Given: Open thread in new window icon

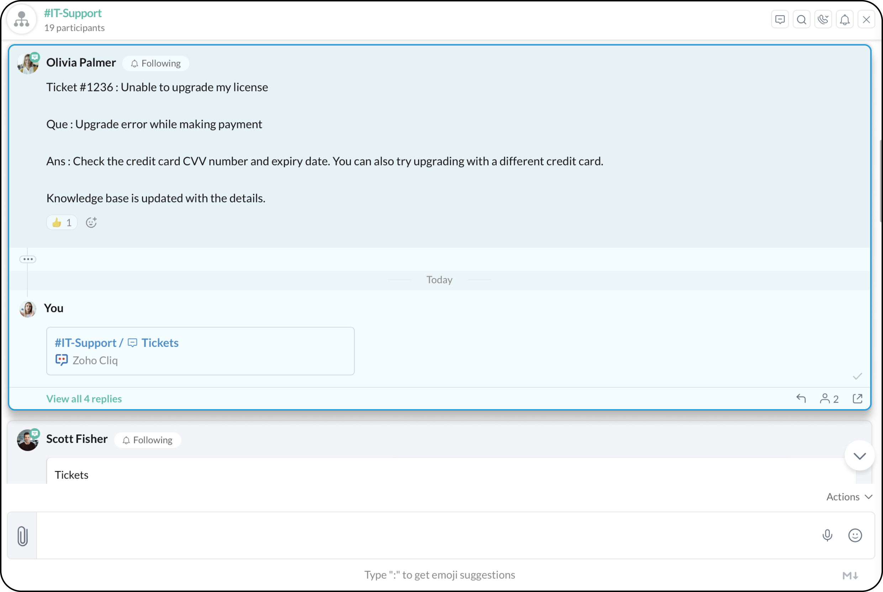Looking at the screenshot, I should coord(857,398).
